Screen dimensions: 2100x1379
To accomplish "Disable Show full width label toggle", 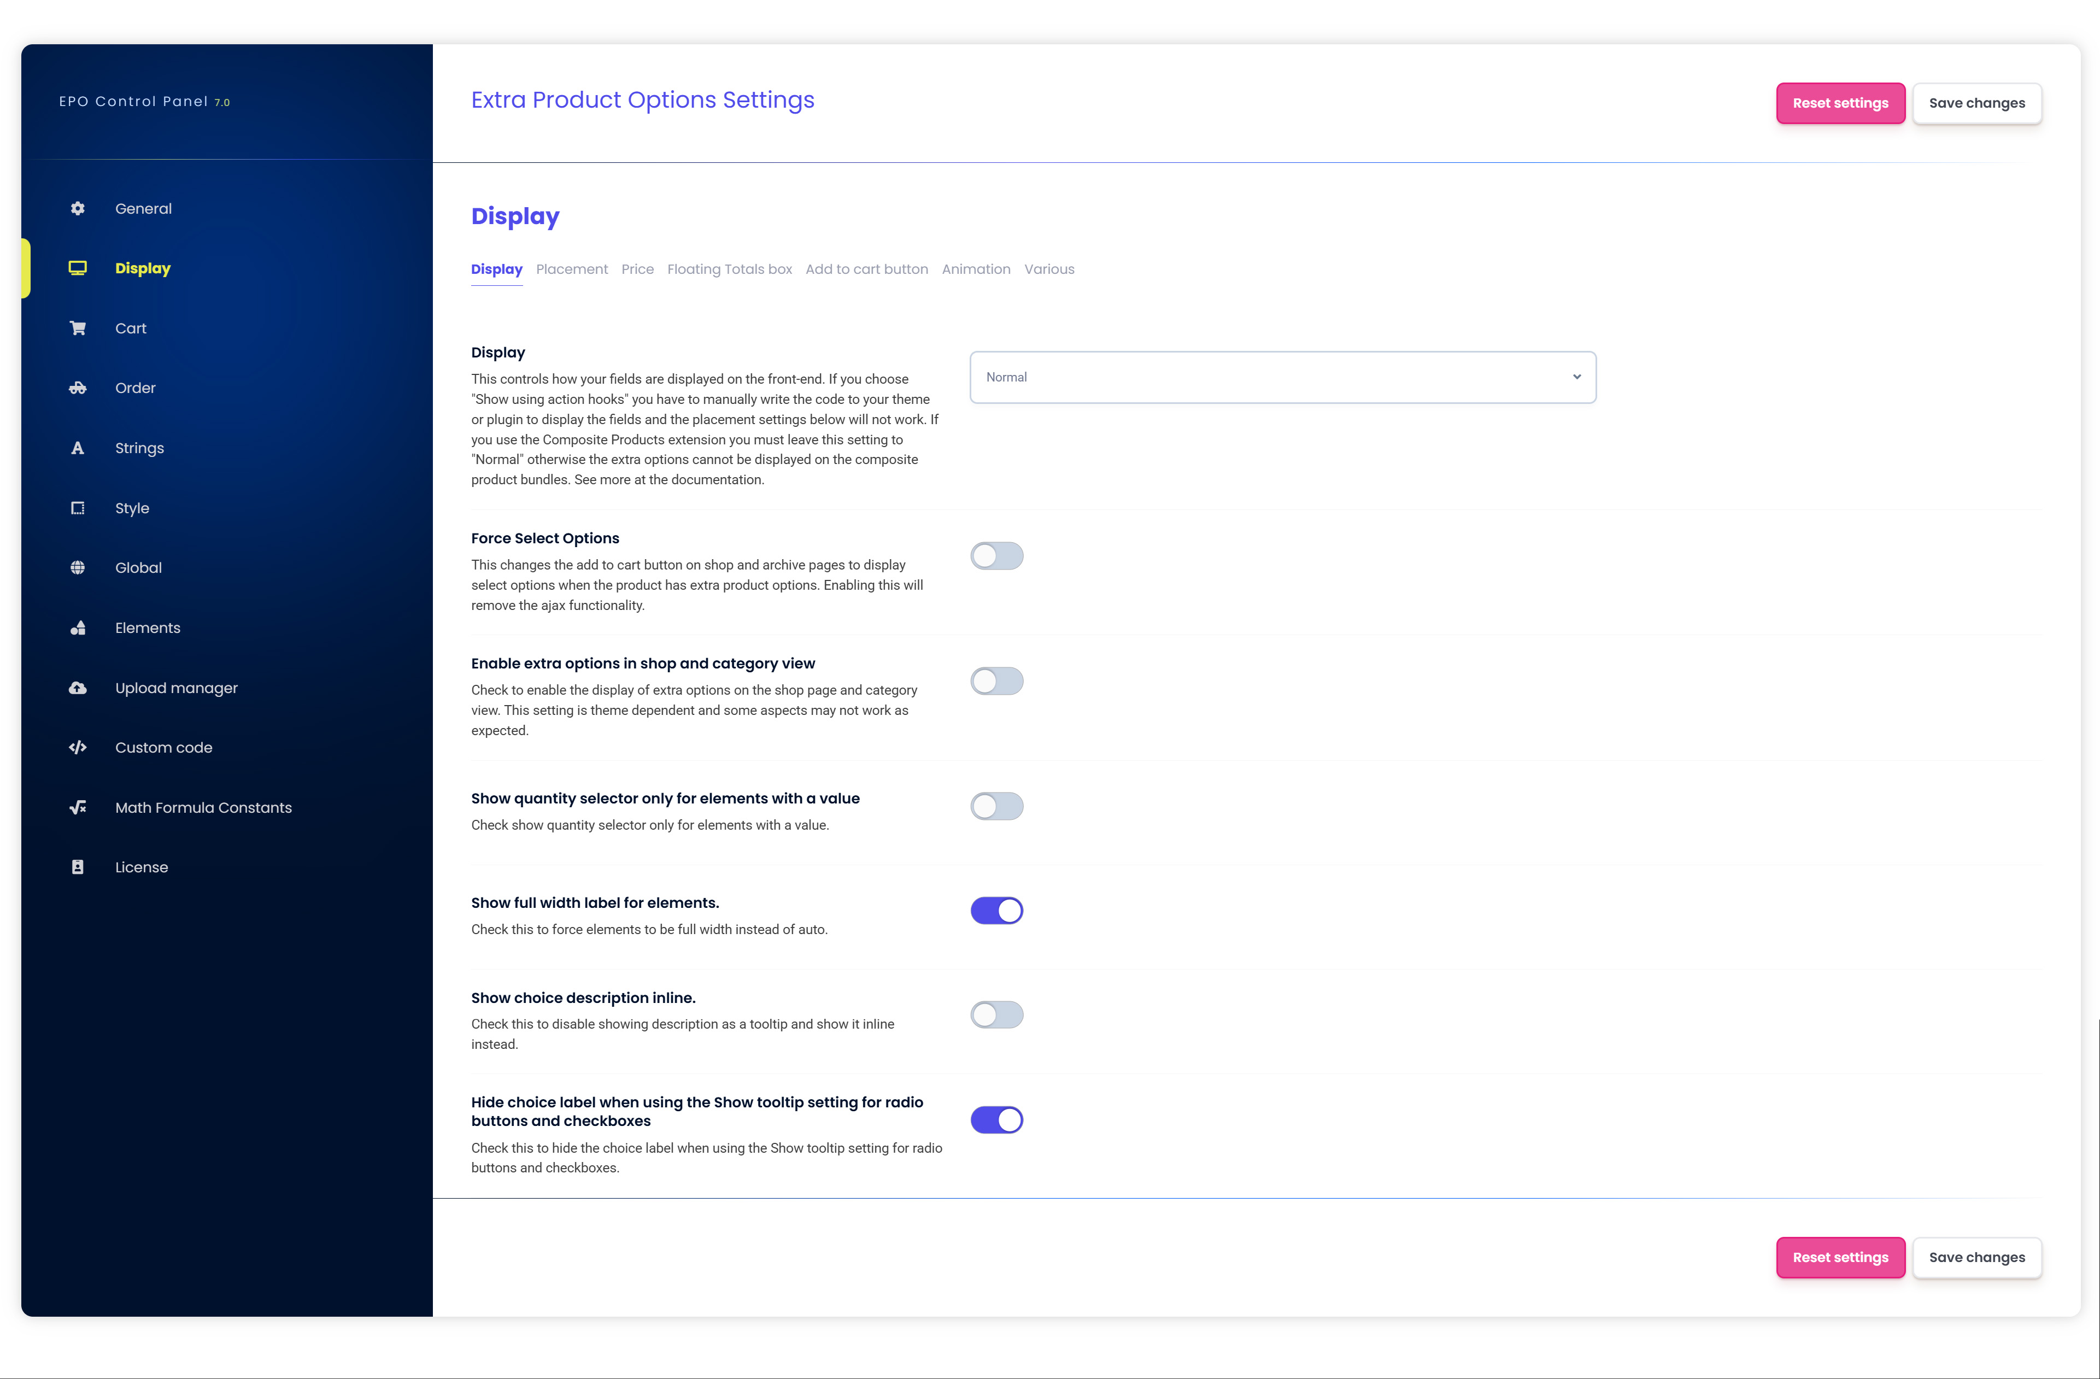I will coord(996,911).
